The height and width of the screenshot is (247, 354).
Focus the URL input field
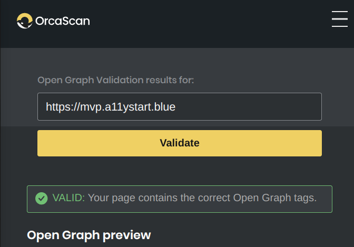coord(180,106)
